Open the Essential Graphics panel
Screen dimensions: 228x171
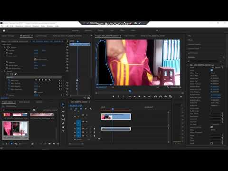[194, 45]
